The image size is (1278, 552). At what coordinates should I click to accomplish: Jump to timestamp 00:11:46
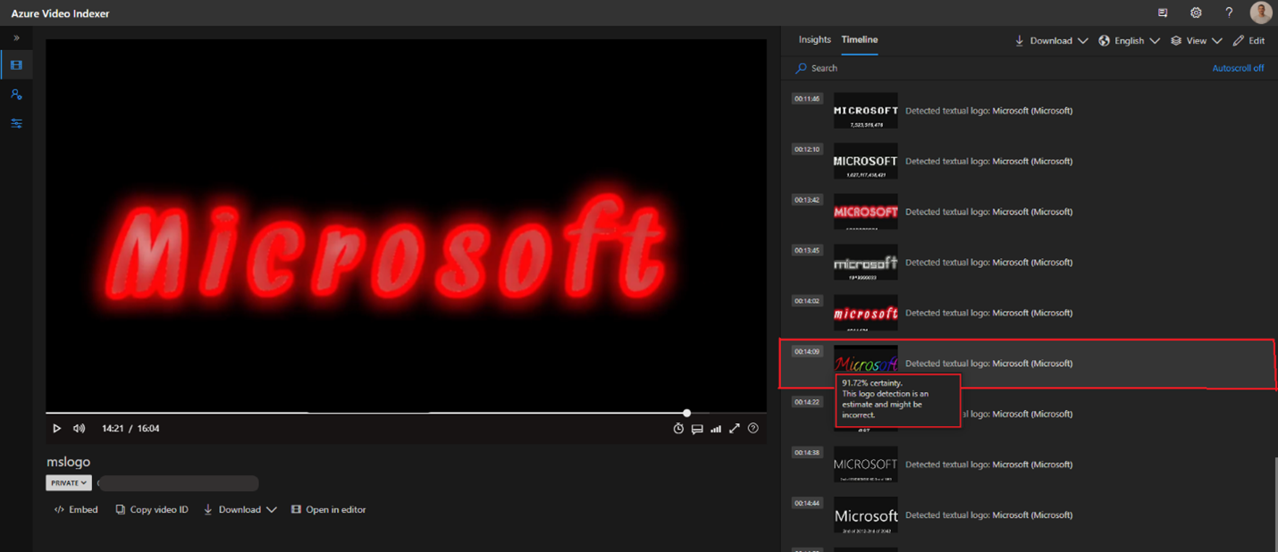pos(806,99)
